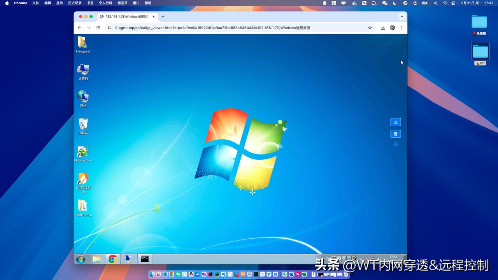Open the 窗口 menu

(136, 3)
